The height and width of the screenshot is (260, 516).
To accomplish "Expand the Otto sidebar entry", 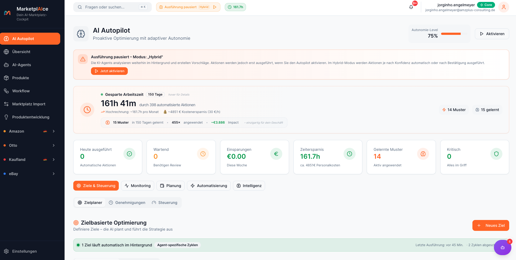I will point(54,145).
